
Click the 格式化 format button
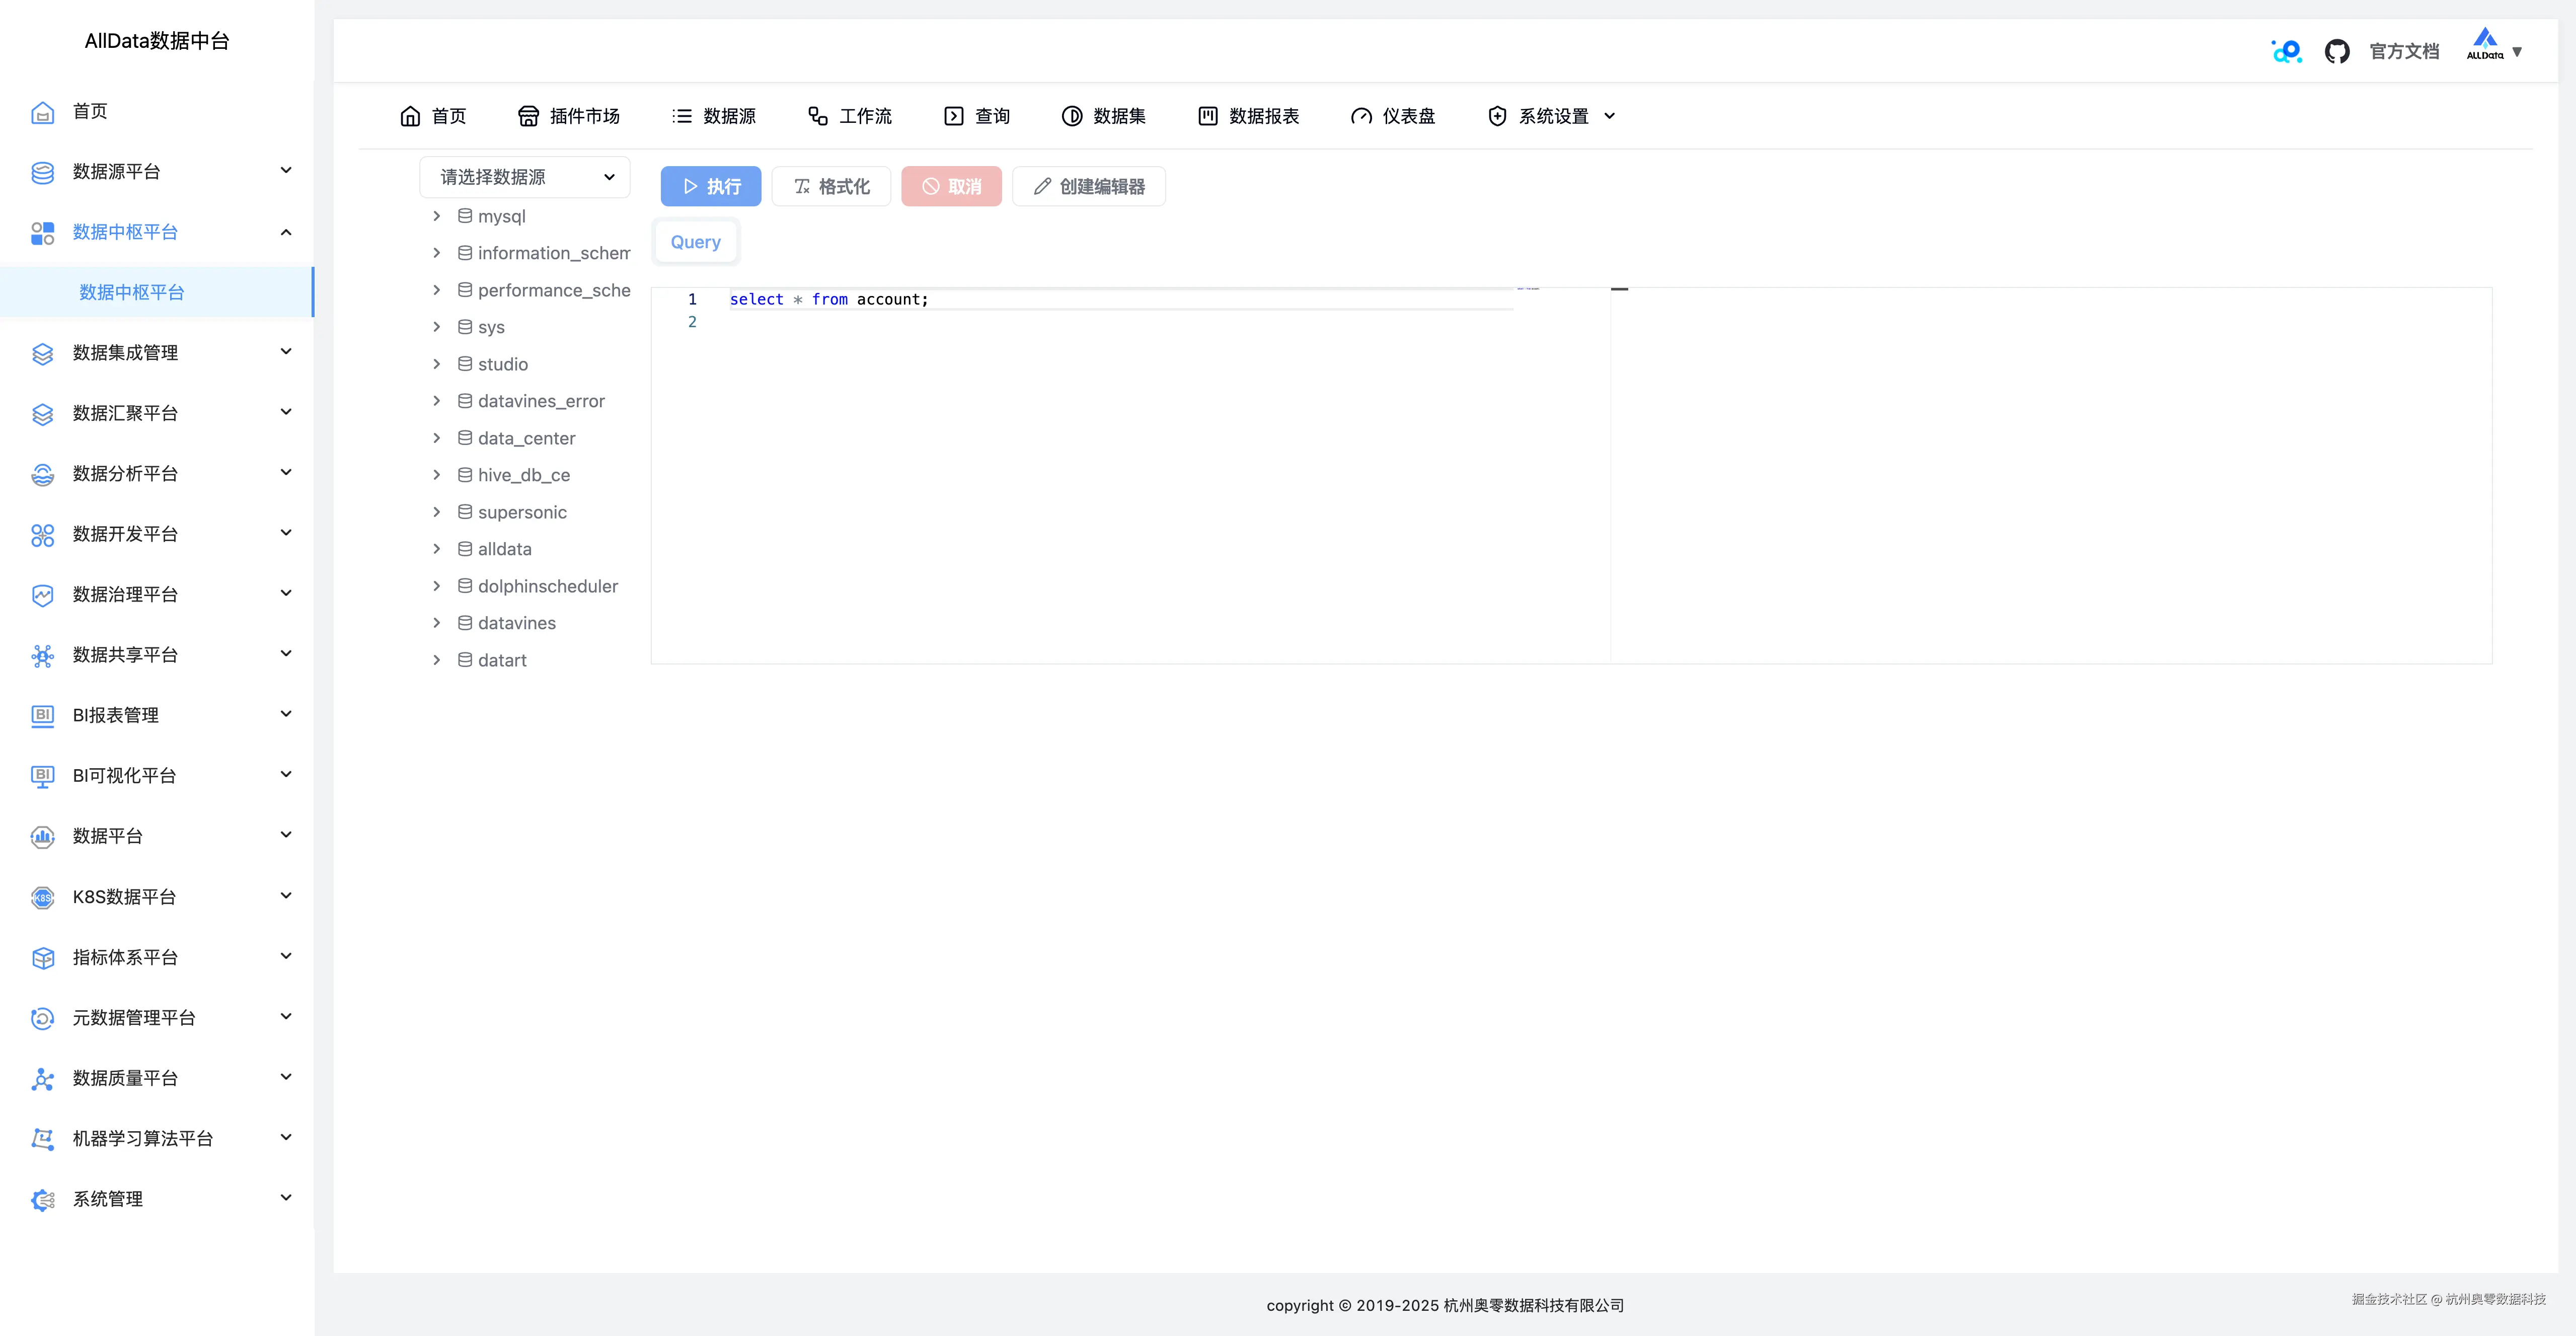(831, 186)
